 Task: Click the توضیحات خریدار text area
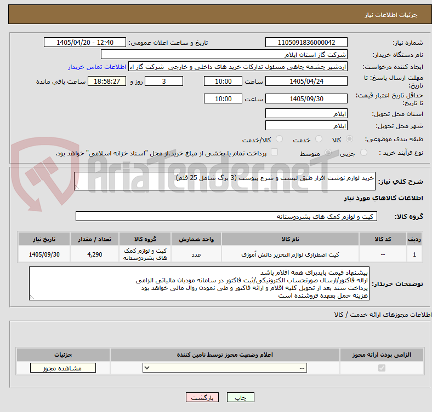pyautogui.click(x=199, y=283)
